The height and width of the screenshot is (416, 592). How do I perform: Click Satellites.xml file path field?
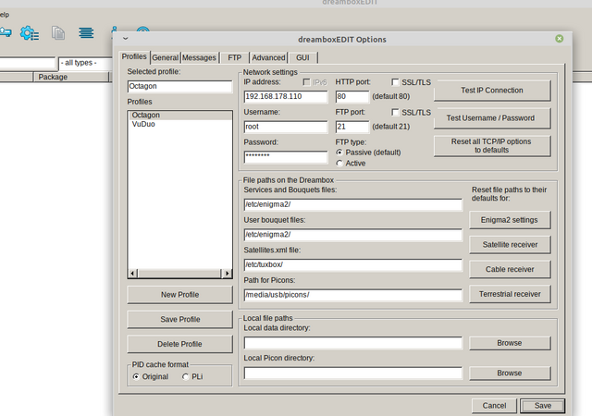[352, 264]
